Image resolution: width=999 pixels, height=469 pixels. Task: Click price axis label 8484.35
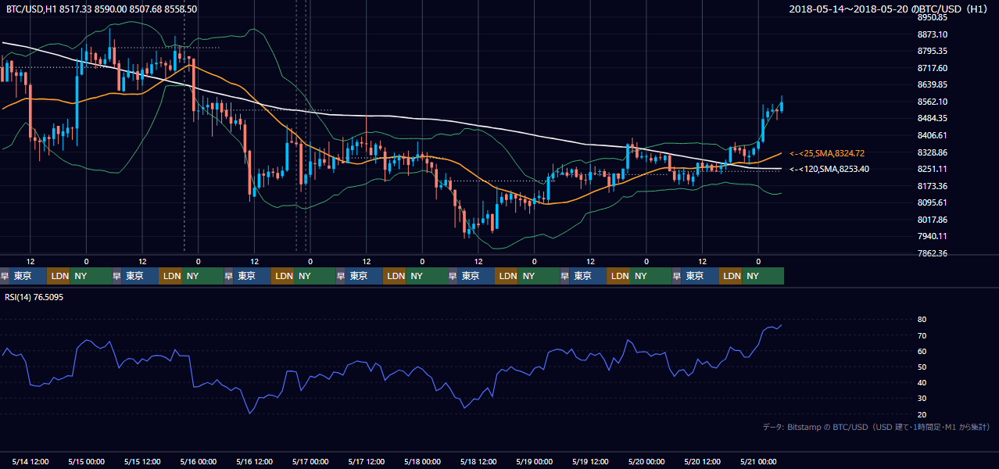[933, 118]
